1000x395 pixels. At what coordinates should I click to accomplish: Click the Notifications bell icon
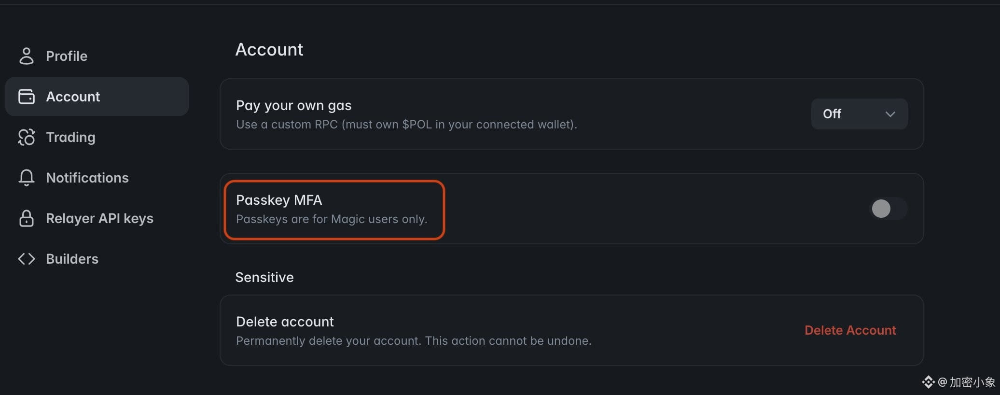pos(27,178)
